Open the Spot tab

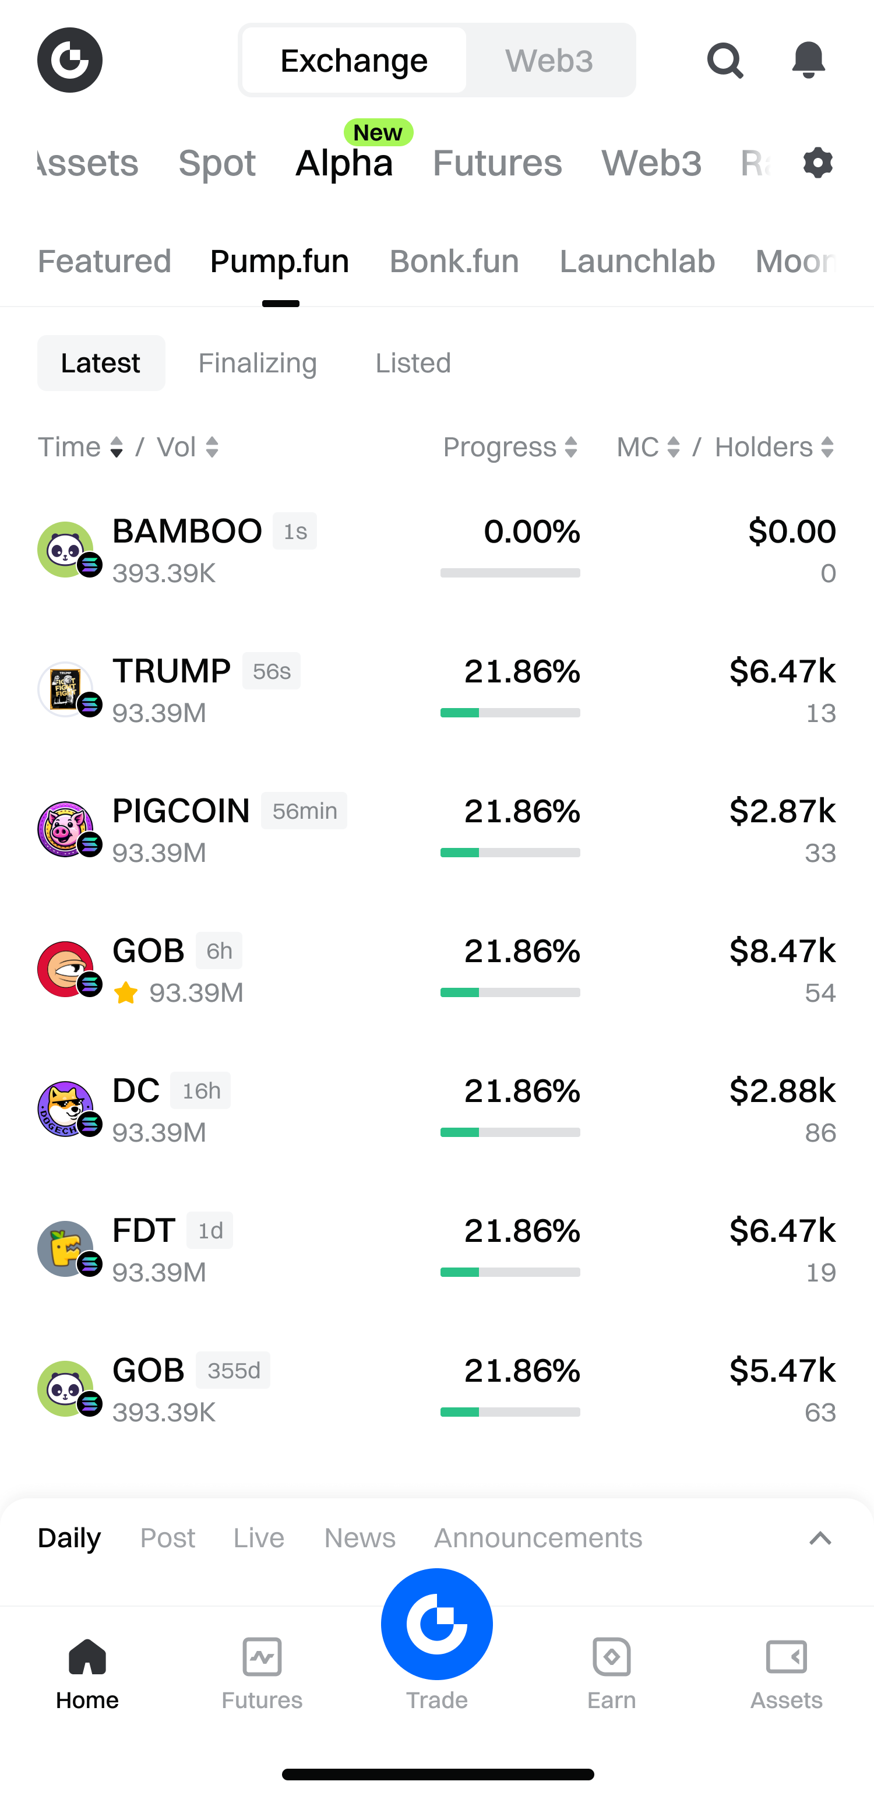[x=217, y=163]
